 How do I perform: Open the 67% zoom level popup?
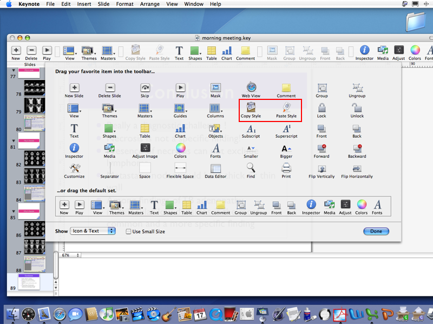[70, 255]
